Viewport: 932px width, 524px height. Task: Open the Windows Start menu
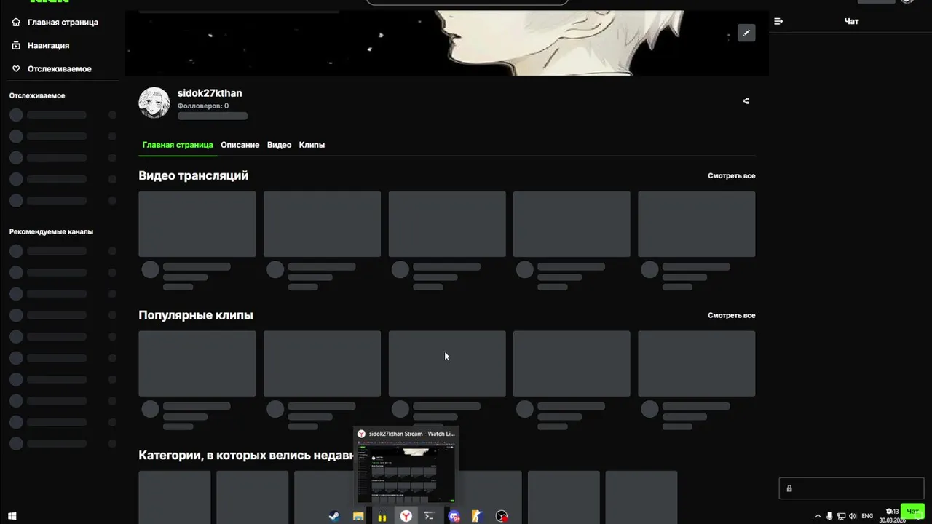click(x=12, y=517)
